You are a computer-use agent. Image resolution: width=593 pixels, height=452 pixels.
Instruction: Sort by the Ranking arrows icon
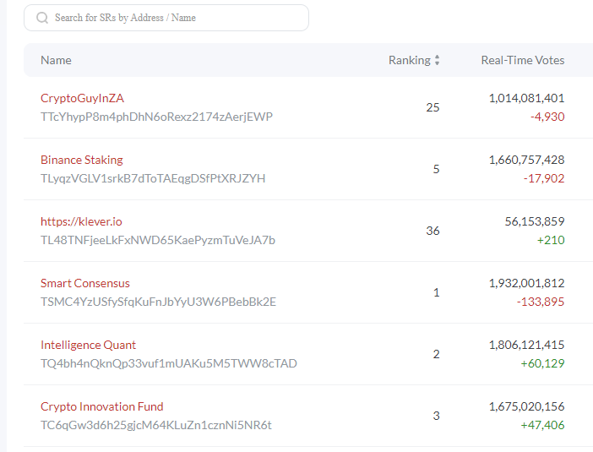[437, 60]
